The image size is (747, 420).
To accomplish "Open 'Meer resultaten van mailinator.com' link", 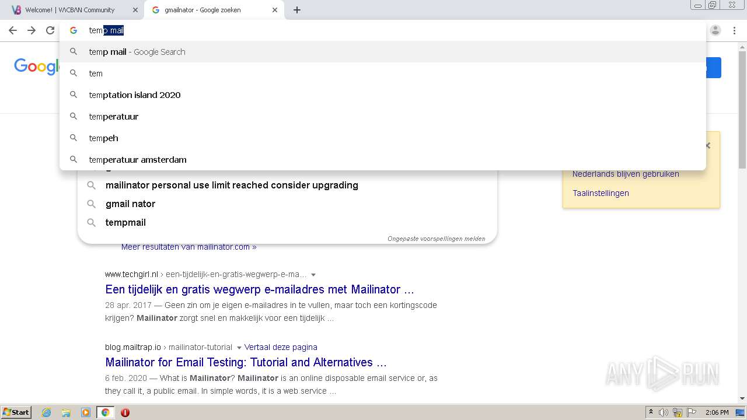I will tap(189, 247).
